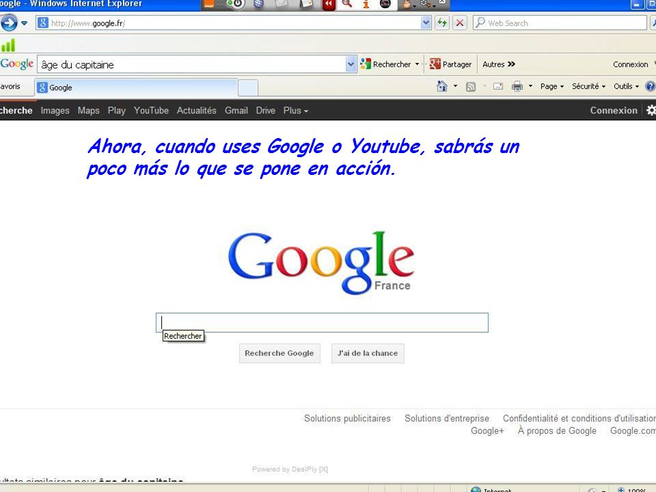Open the navigation history dropdown arrow
Image resolution: width=656 pixels, height=492 pixels.
[25, 23]
